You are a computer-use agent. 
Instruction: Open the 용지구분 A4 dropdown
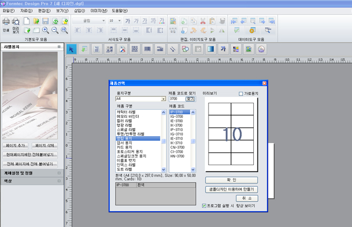point(163,99)
